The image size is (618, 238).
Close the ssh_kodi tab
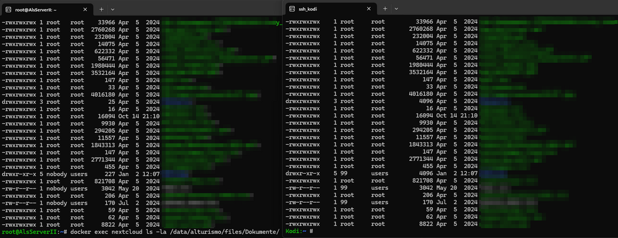[368, 9]
